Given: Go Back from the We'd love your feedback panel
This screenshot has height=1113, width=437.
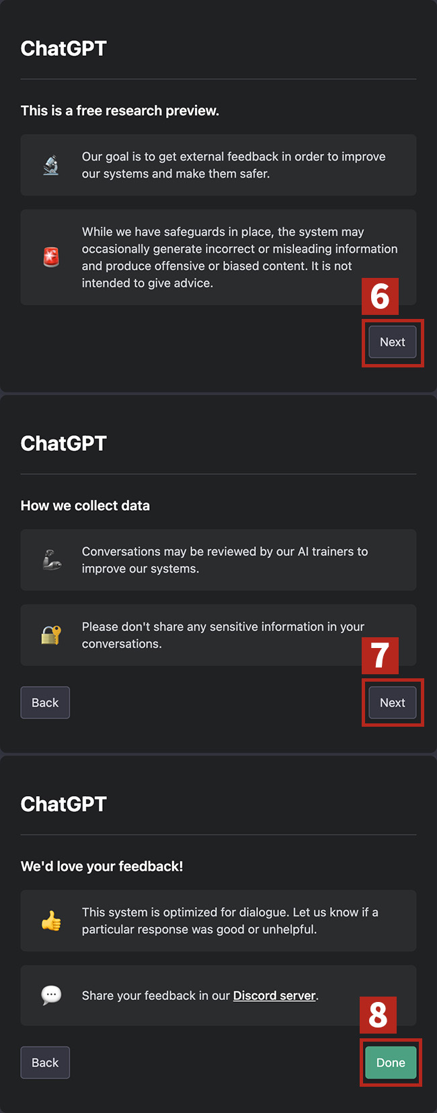Looking at the screenshot, I should (45, 1063).
